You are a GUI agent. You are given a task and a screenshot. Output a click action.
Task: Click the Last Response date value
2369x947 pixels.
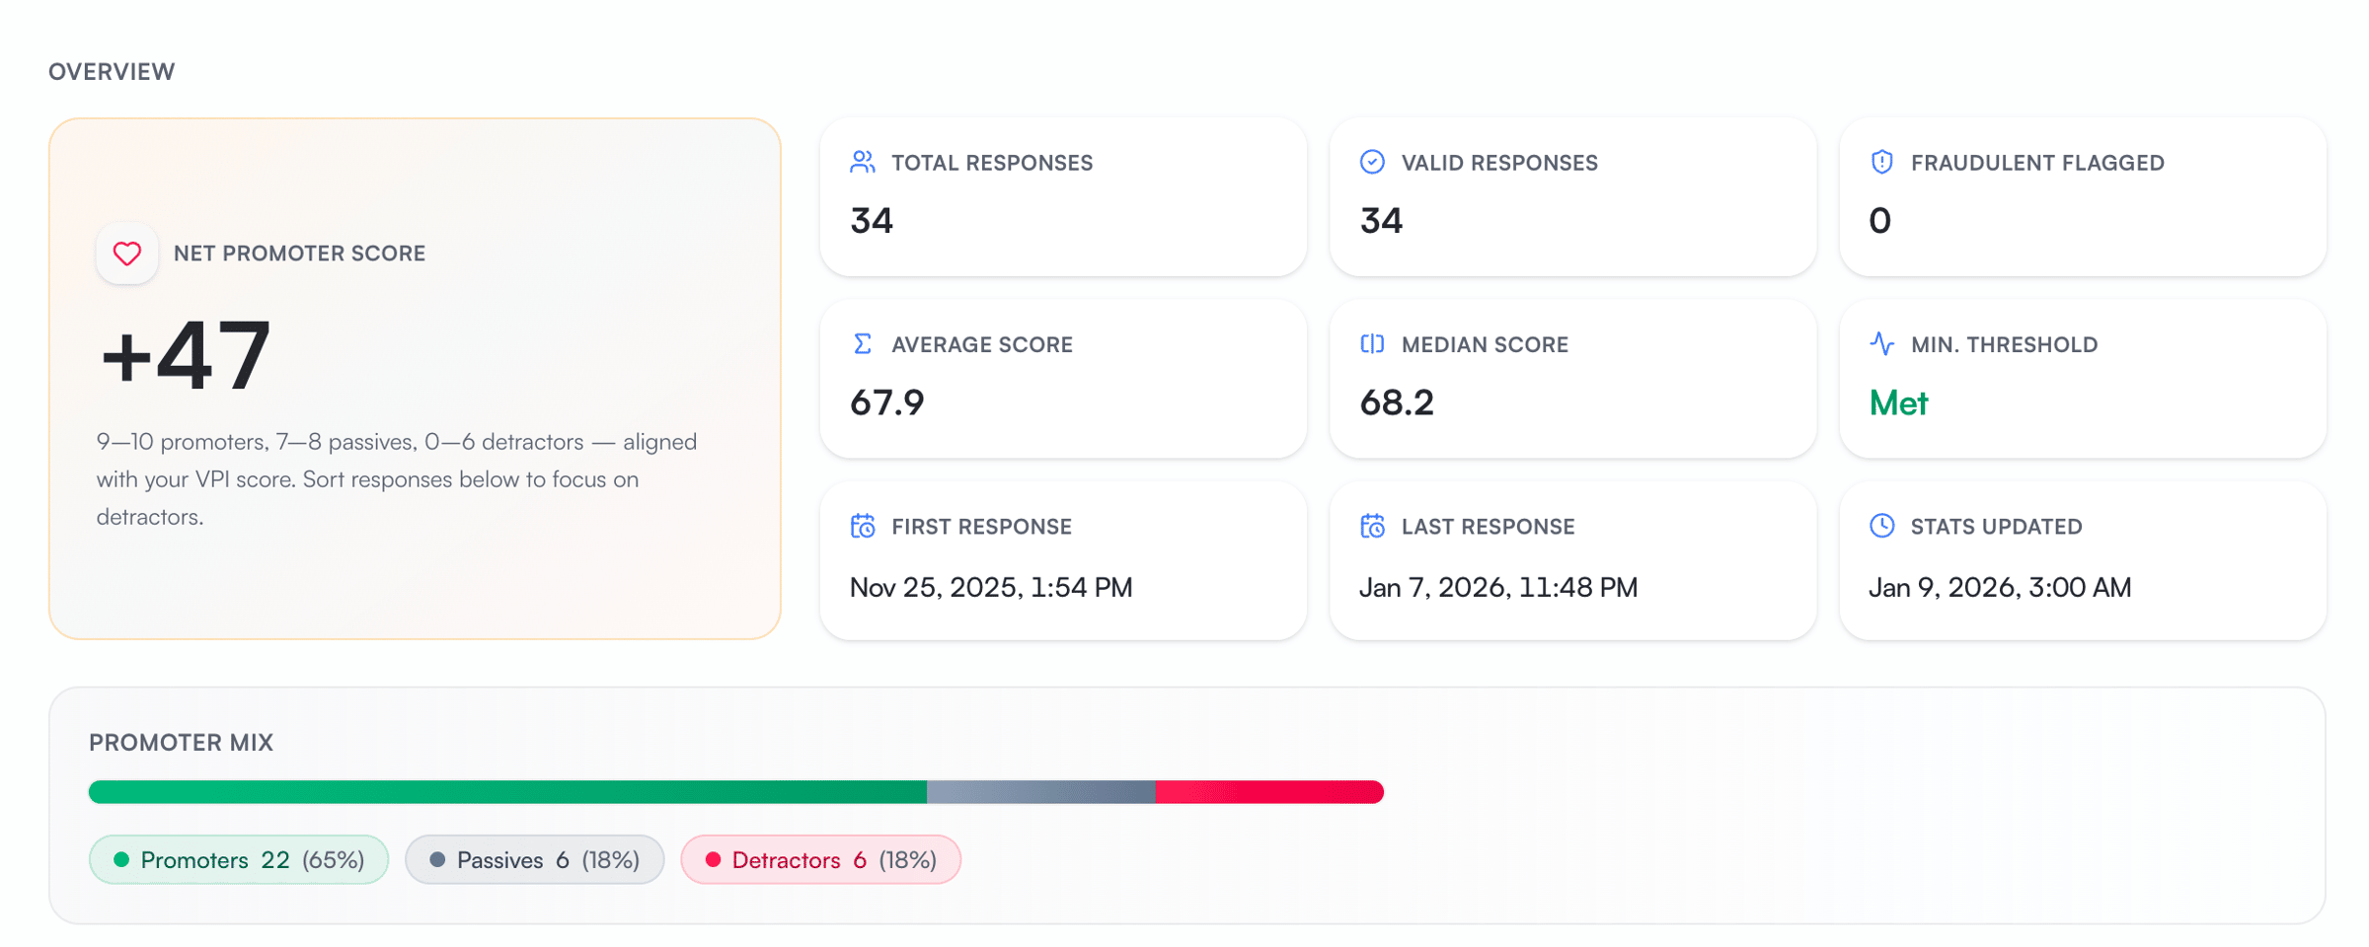coord(1498,587)
